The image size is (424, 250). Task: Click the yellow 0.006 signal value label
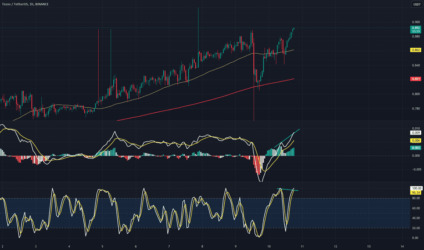[415, 141]
